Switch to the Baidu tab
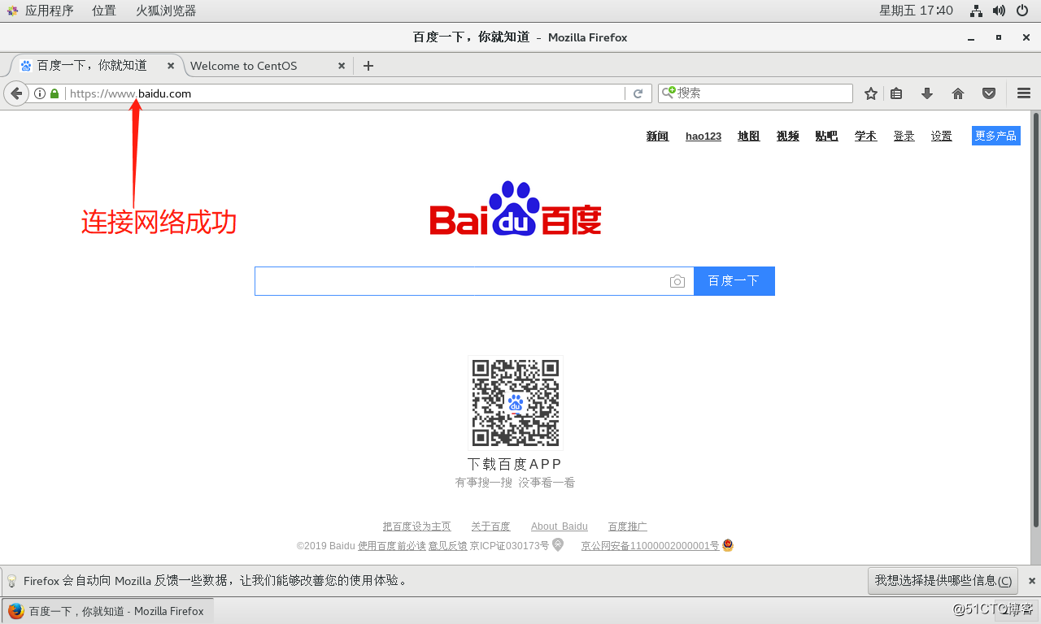The height and width of the screenshot is (624, 1041). (92, 66)
